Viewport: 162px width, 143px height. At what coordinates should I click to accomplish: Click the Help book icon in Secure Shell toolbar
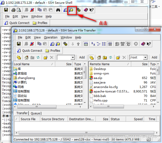coord(86,10)
